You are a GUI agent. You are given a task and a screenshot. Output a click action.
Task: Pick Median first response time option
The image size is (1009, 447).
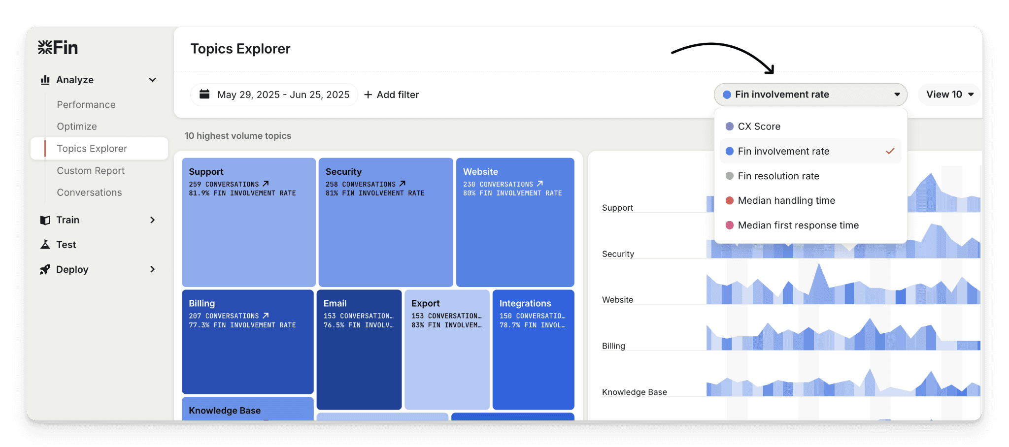[810, 225]
